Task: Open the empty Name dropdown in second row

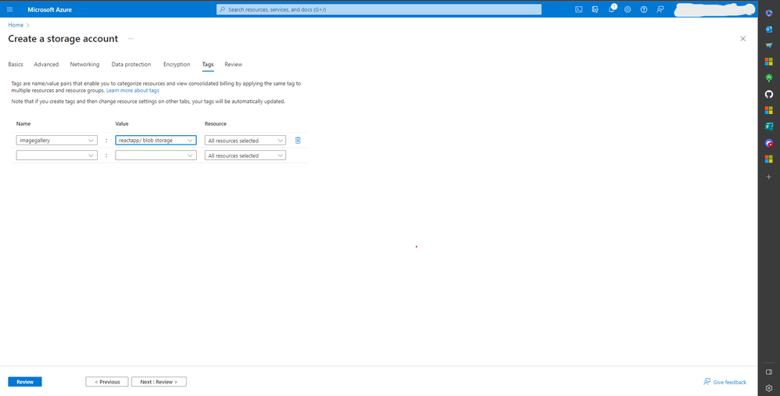Action: click(57, 155)
